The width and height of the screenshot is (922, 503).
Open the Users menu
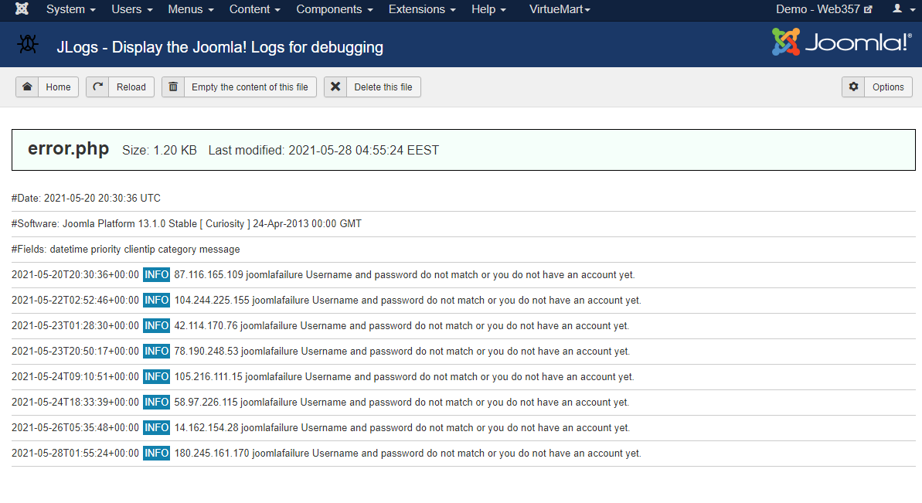point(131,9)
